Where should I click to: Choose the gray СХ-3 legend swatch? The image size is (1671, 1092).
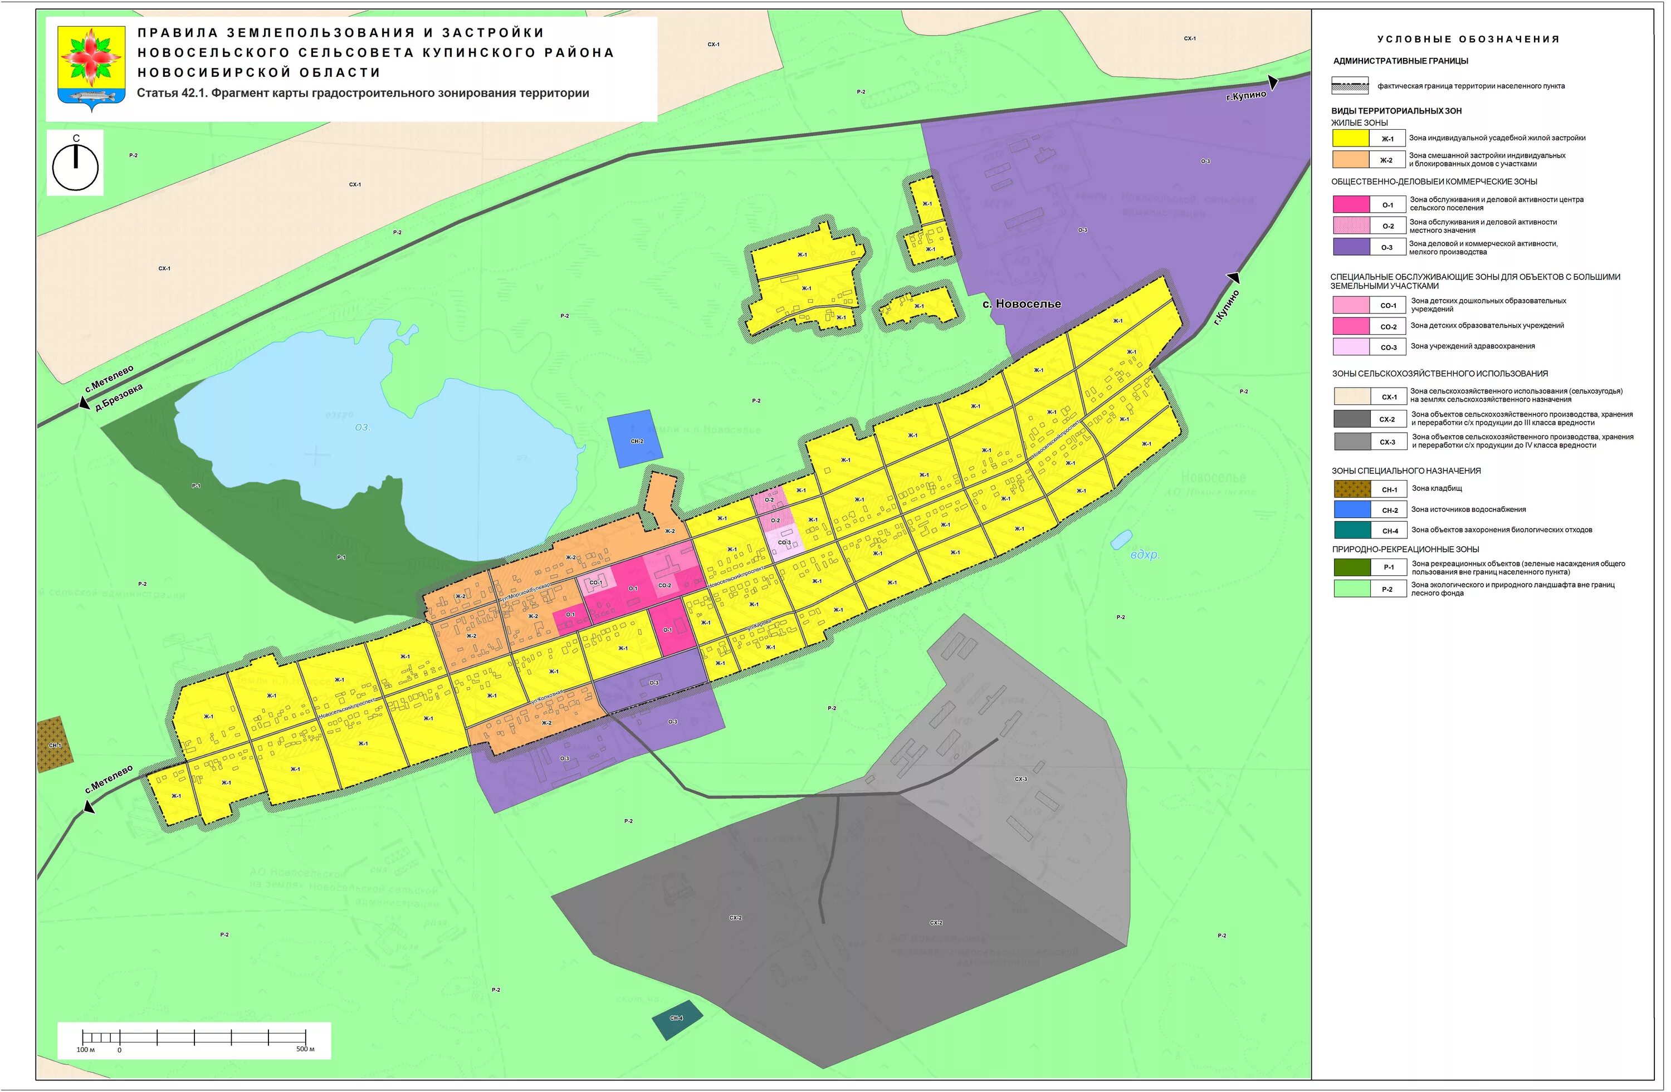(1352, 442)
